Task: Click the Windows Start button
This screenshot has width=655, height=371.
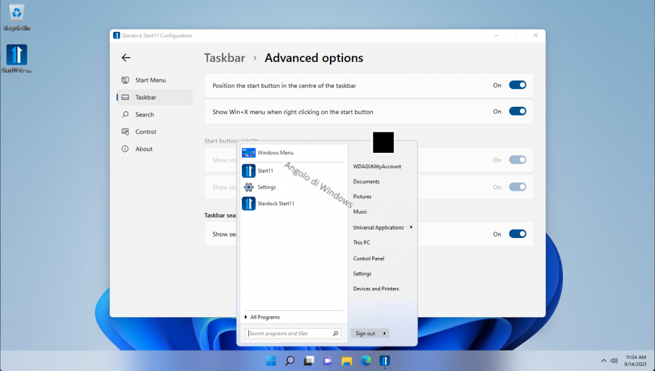Action: (x=270, y=361)
